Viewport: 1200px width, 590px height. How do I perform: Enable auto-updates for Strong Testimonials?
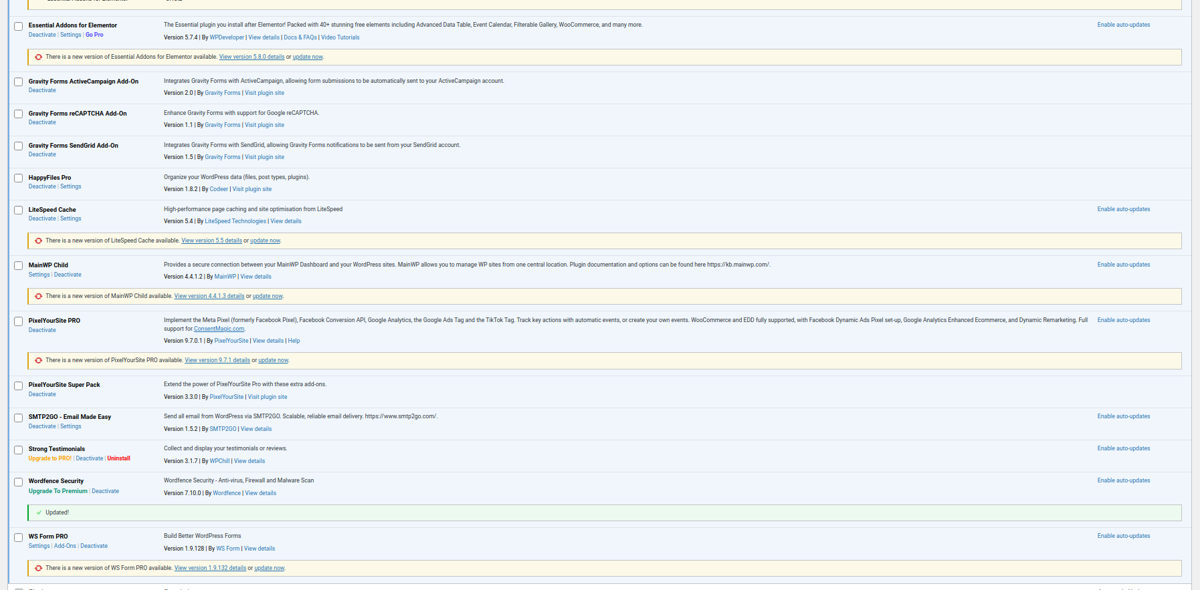click(x=1123, y=448)
